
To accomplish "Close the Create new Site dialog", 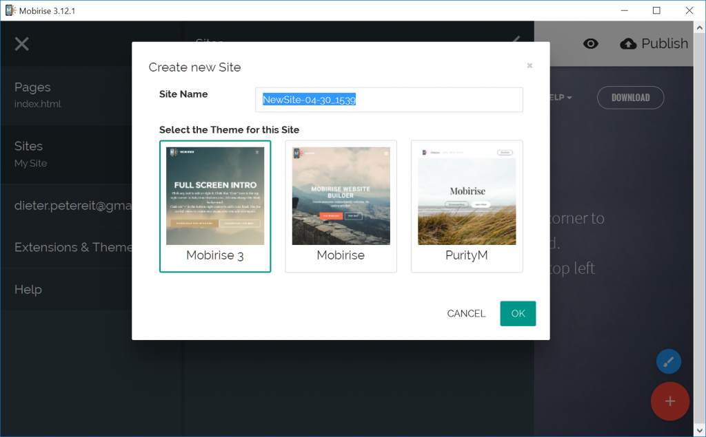I will (x=529, y=65).
